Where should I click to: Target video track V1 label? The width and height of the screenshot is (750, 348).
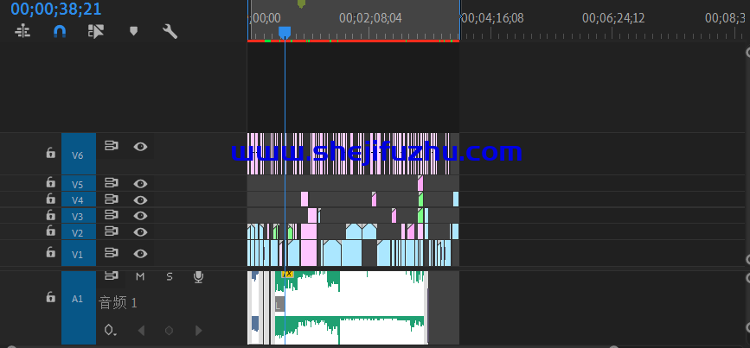[x=78, y=255]
